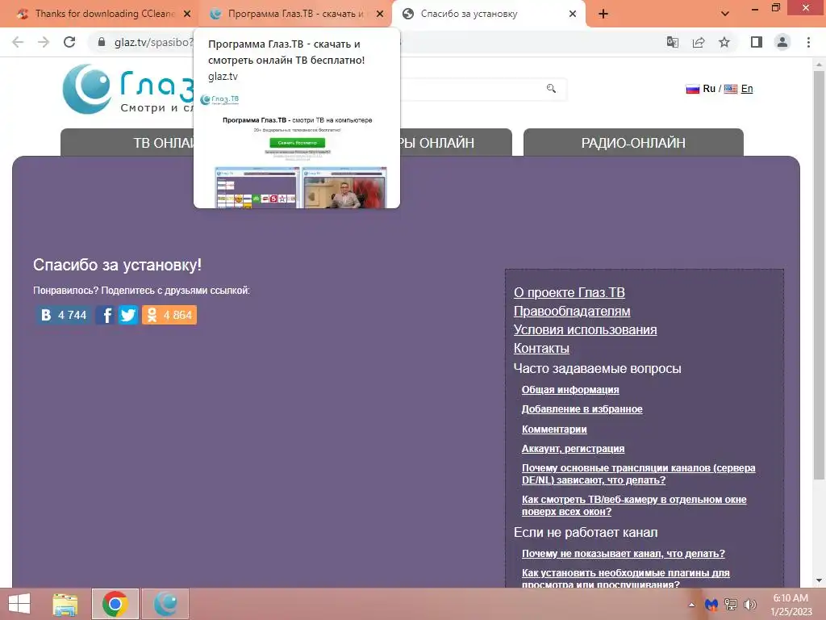Share on Odnoklassniki with 4 864

click(169, 315)
